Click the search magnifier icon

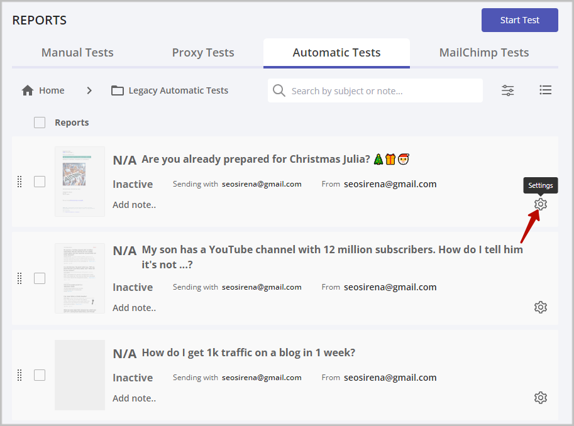click(279, 90)
